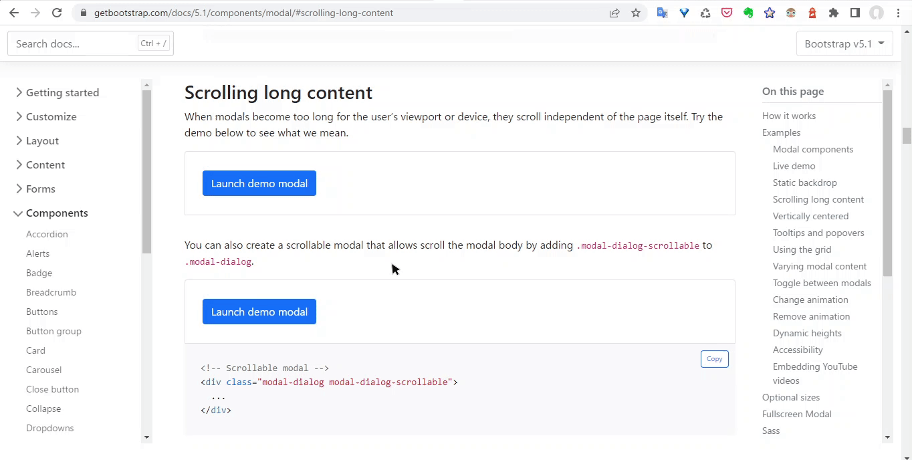Jump to Vertically centered section
Image resolution: width=912 pixels, height=460 pixels.
pyautogui.click(x=810, y=216)
